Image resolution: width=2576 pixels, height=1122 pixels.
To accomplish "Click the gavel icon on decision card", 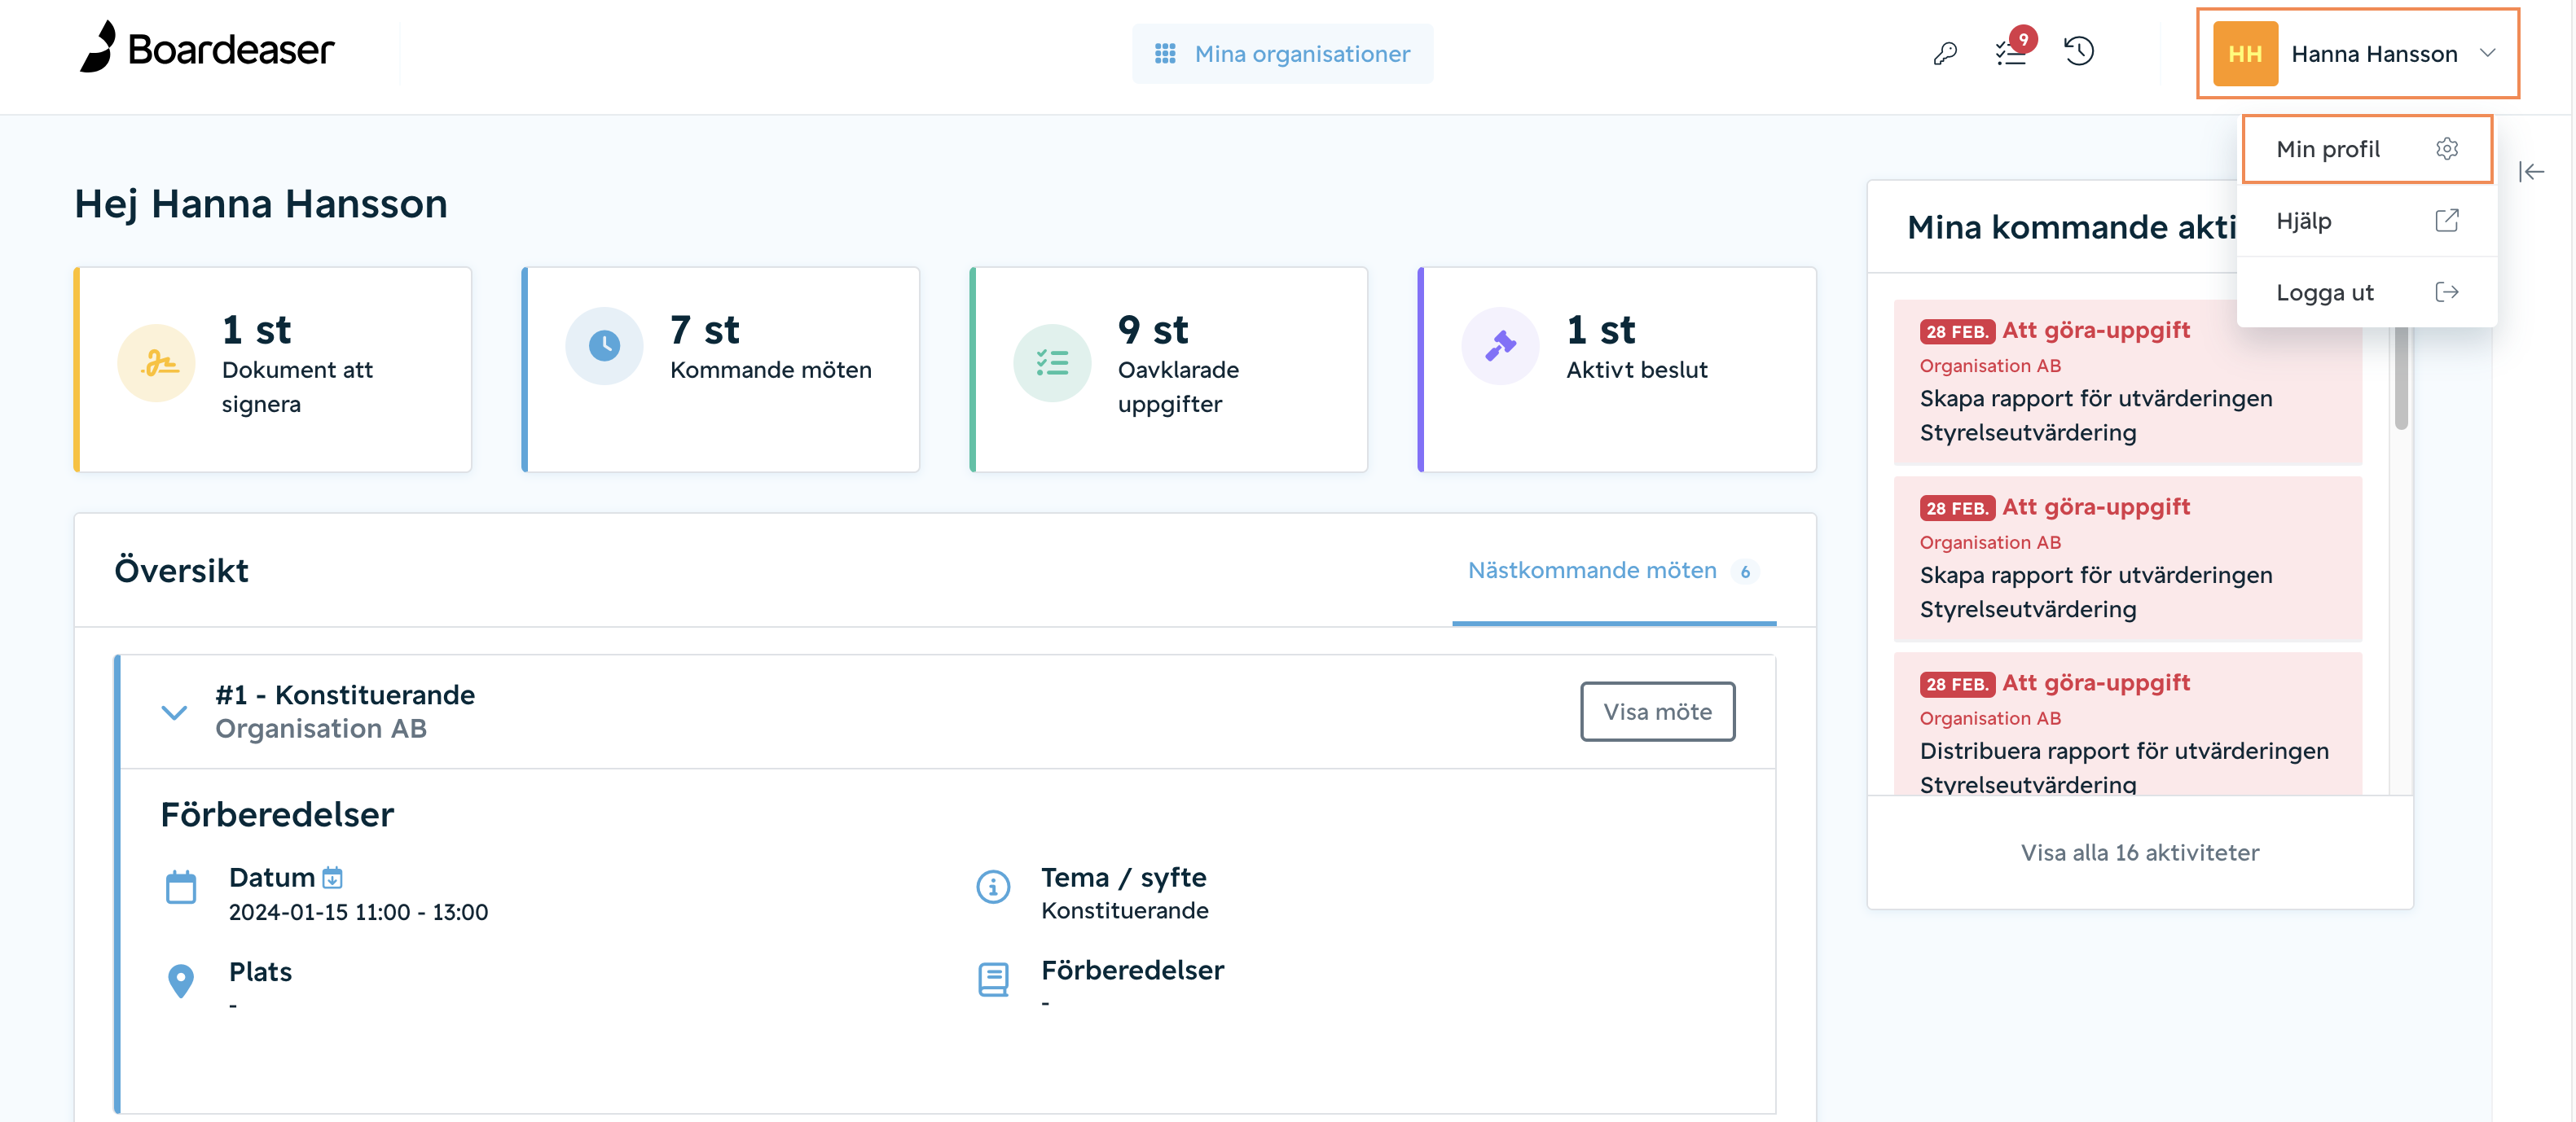I will tap(1500, 346).
